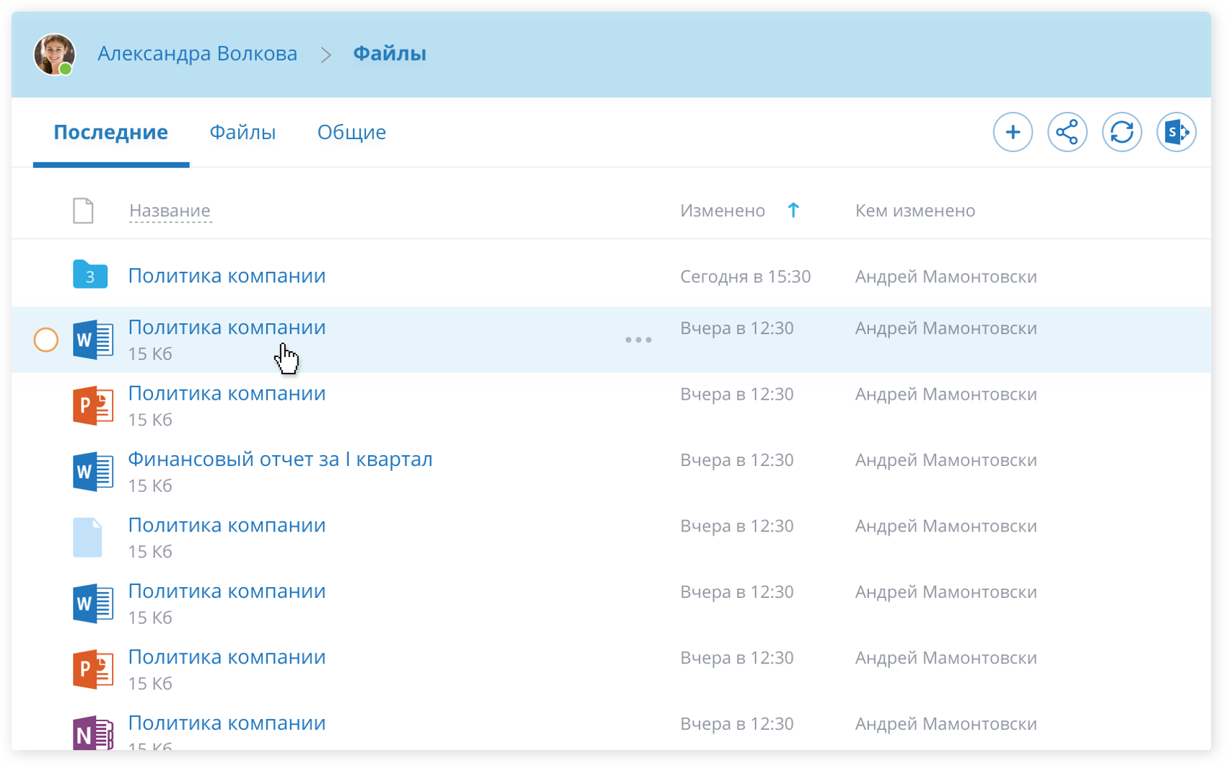Open the three-dots menu on highlighted row
This screenshot has height=766, width=1227.
[x=638, y=340]
